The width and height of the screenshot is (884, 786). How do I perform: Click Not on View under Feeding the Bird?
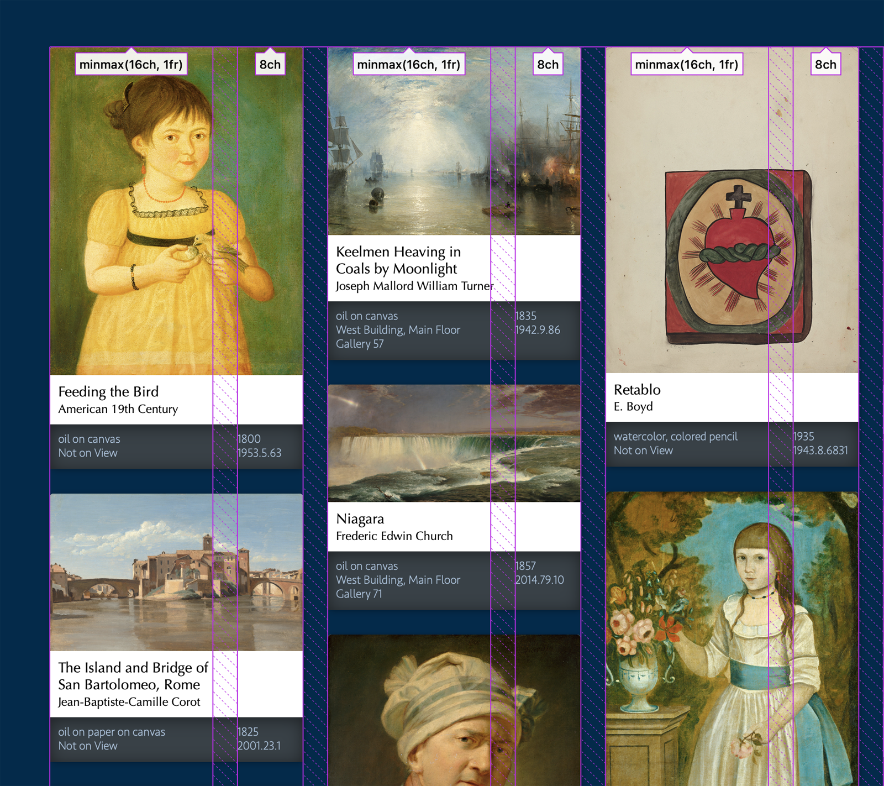(x=88, y=453)
